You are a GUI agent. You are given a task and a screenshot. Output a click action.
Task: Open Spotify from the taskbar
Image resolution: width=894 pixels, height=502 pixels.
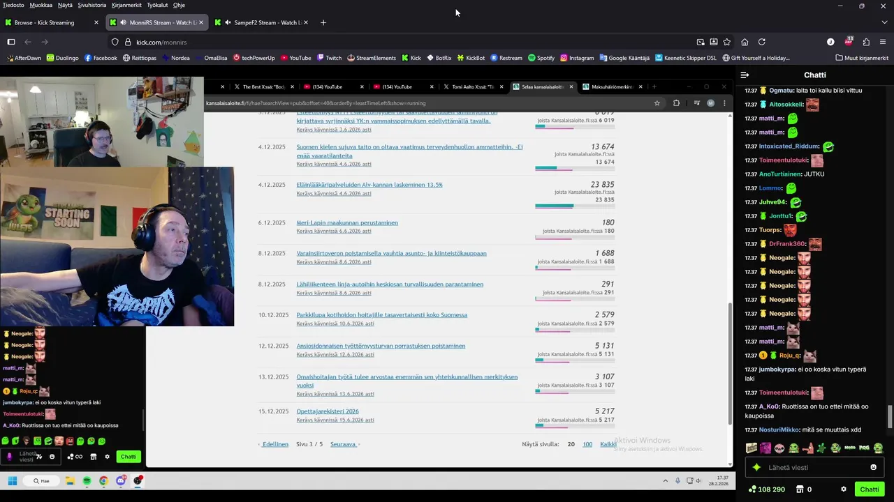click(87, 480)
